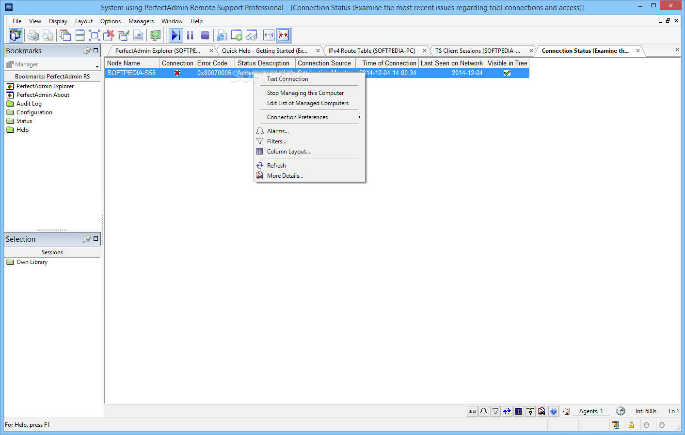Click the Print toolbar icon

(33, 35)
